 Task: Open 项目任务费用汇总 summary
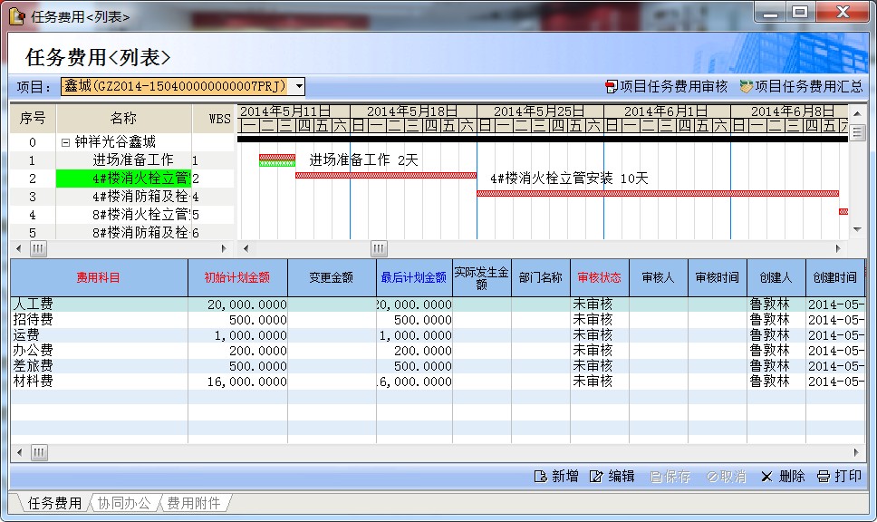746,87
